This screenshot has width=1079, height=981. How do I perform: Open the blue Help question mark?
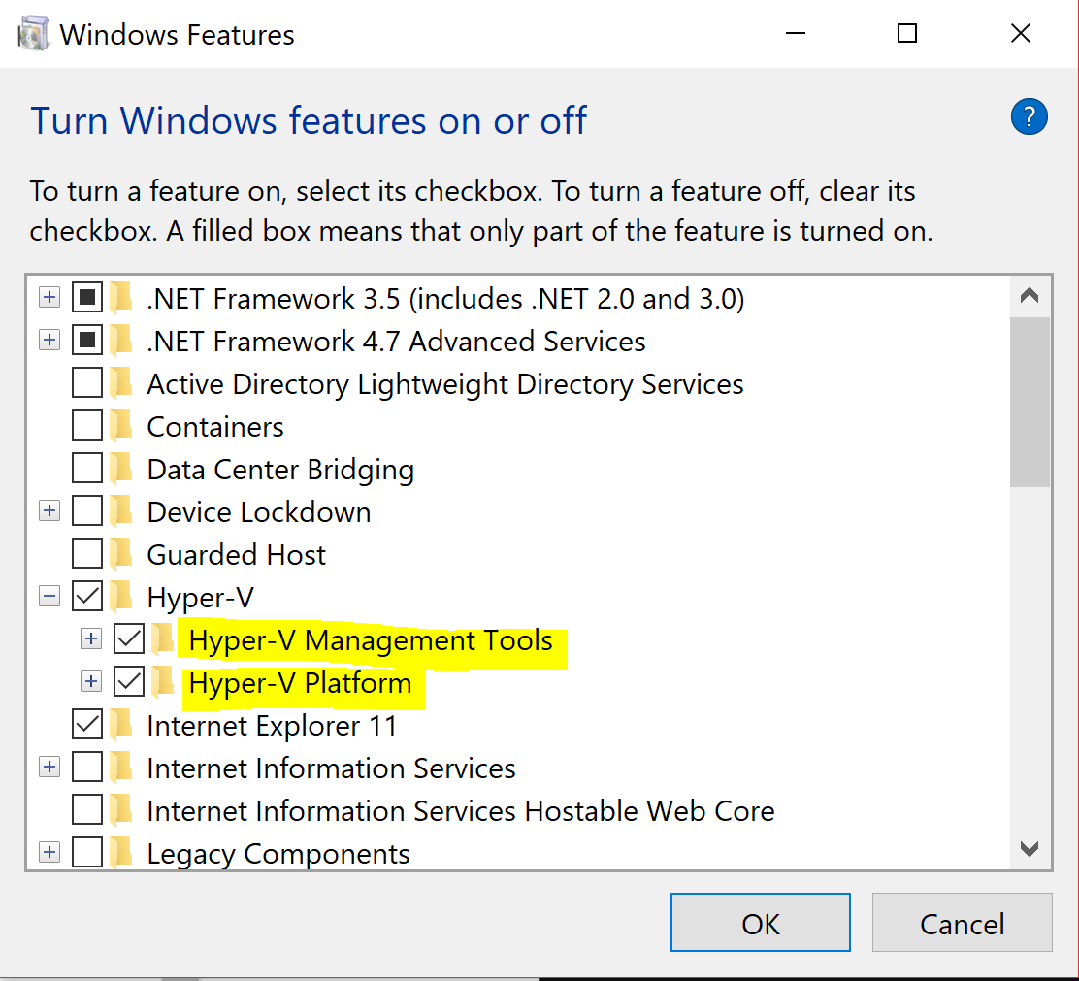coord(1030,116)
